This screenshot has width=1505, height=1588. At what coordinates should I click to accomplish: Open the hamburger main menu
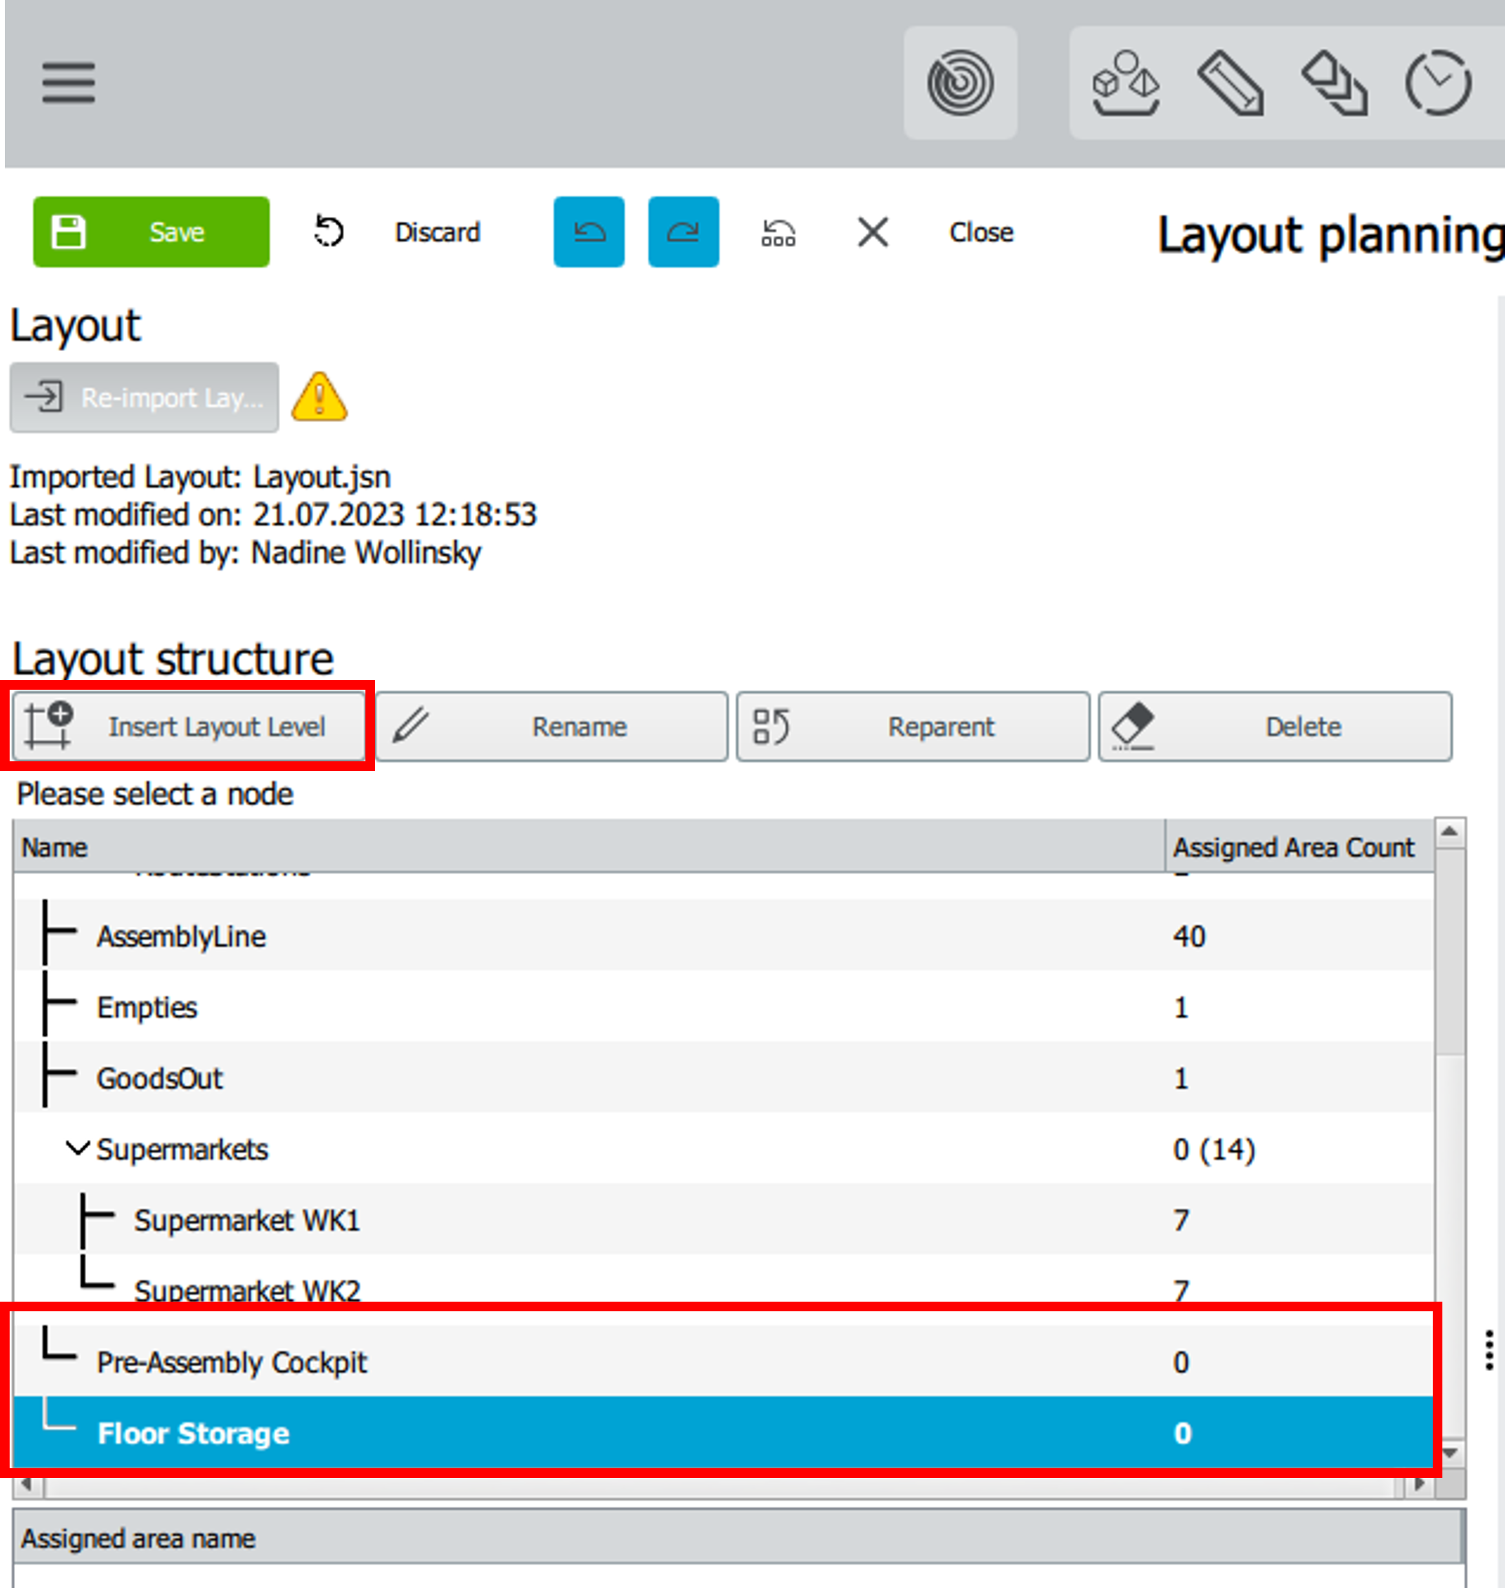[x=68, y=83]
